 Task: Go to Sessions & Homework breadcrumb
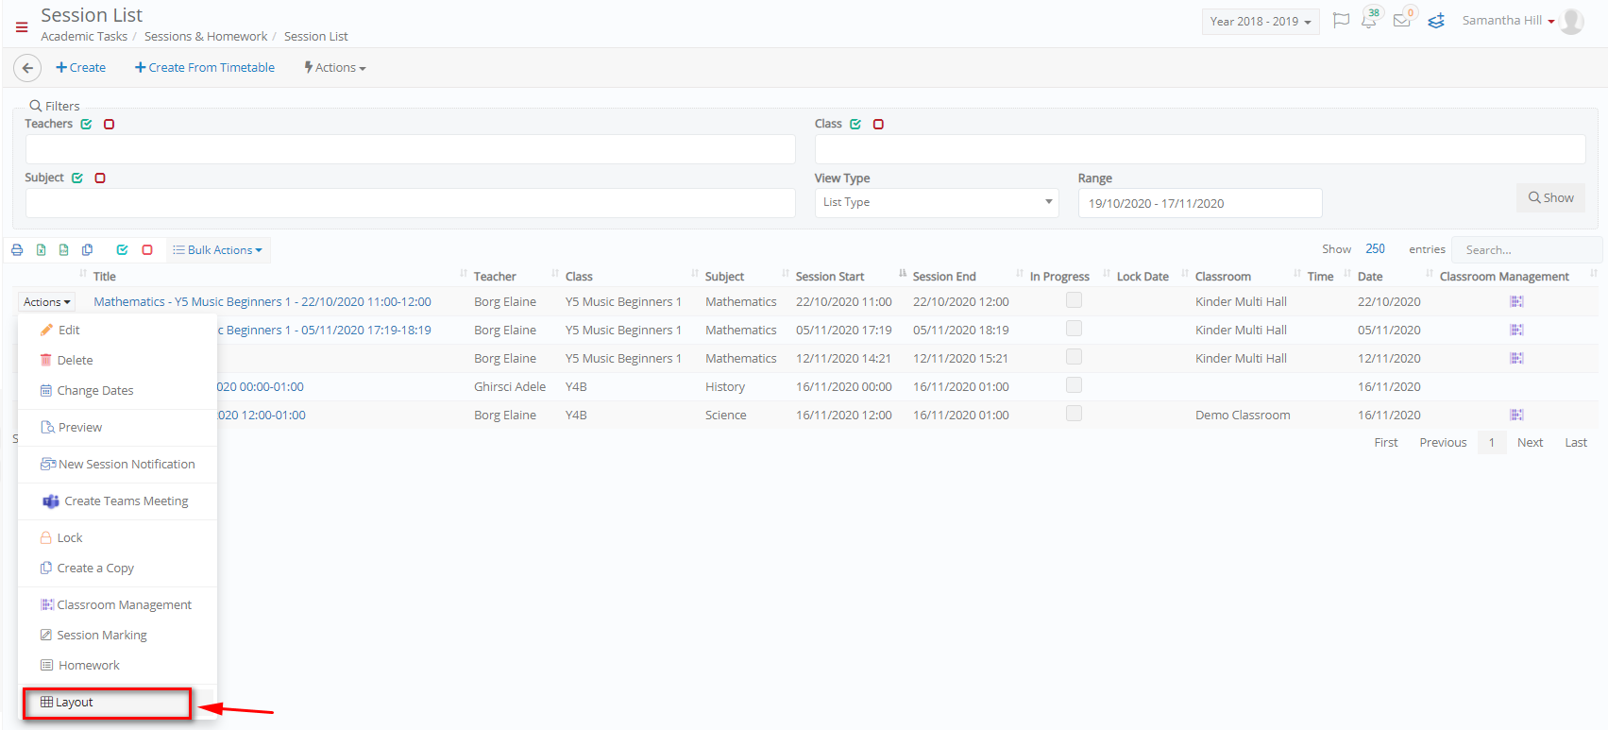206,37
